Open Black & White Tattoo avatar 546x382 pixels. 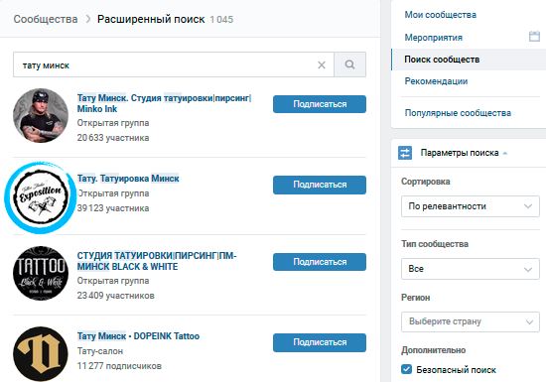click(x=41, y=274)
